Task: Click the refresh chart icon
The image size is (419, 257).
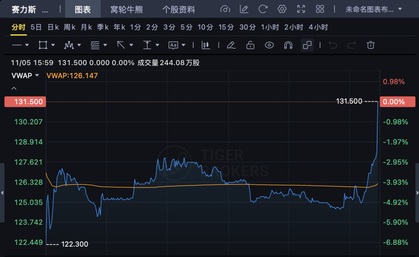Action: coord(263,9)
